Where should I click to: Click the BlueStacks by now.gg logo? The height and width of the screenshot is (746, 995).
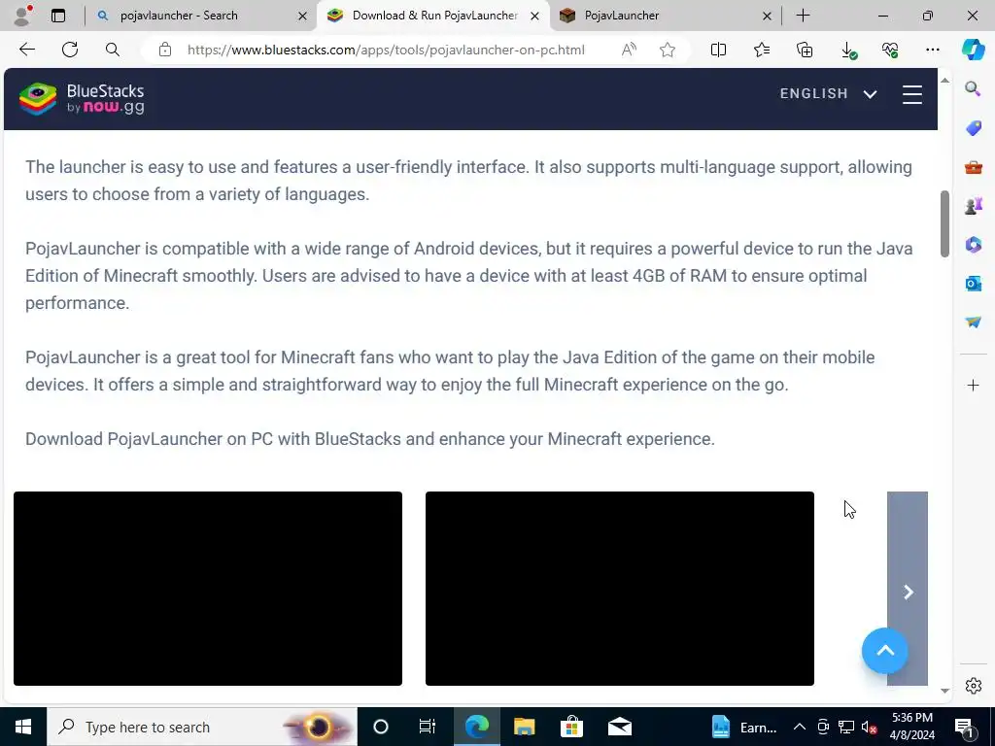(82, 99)
